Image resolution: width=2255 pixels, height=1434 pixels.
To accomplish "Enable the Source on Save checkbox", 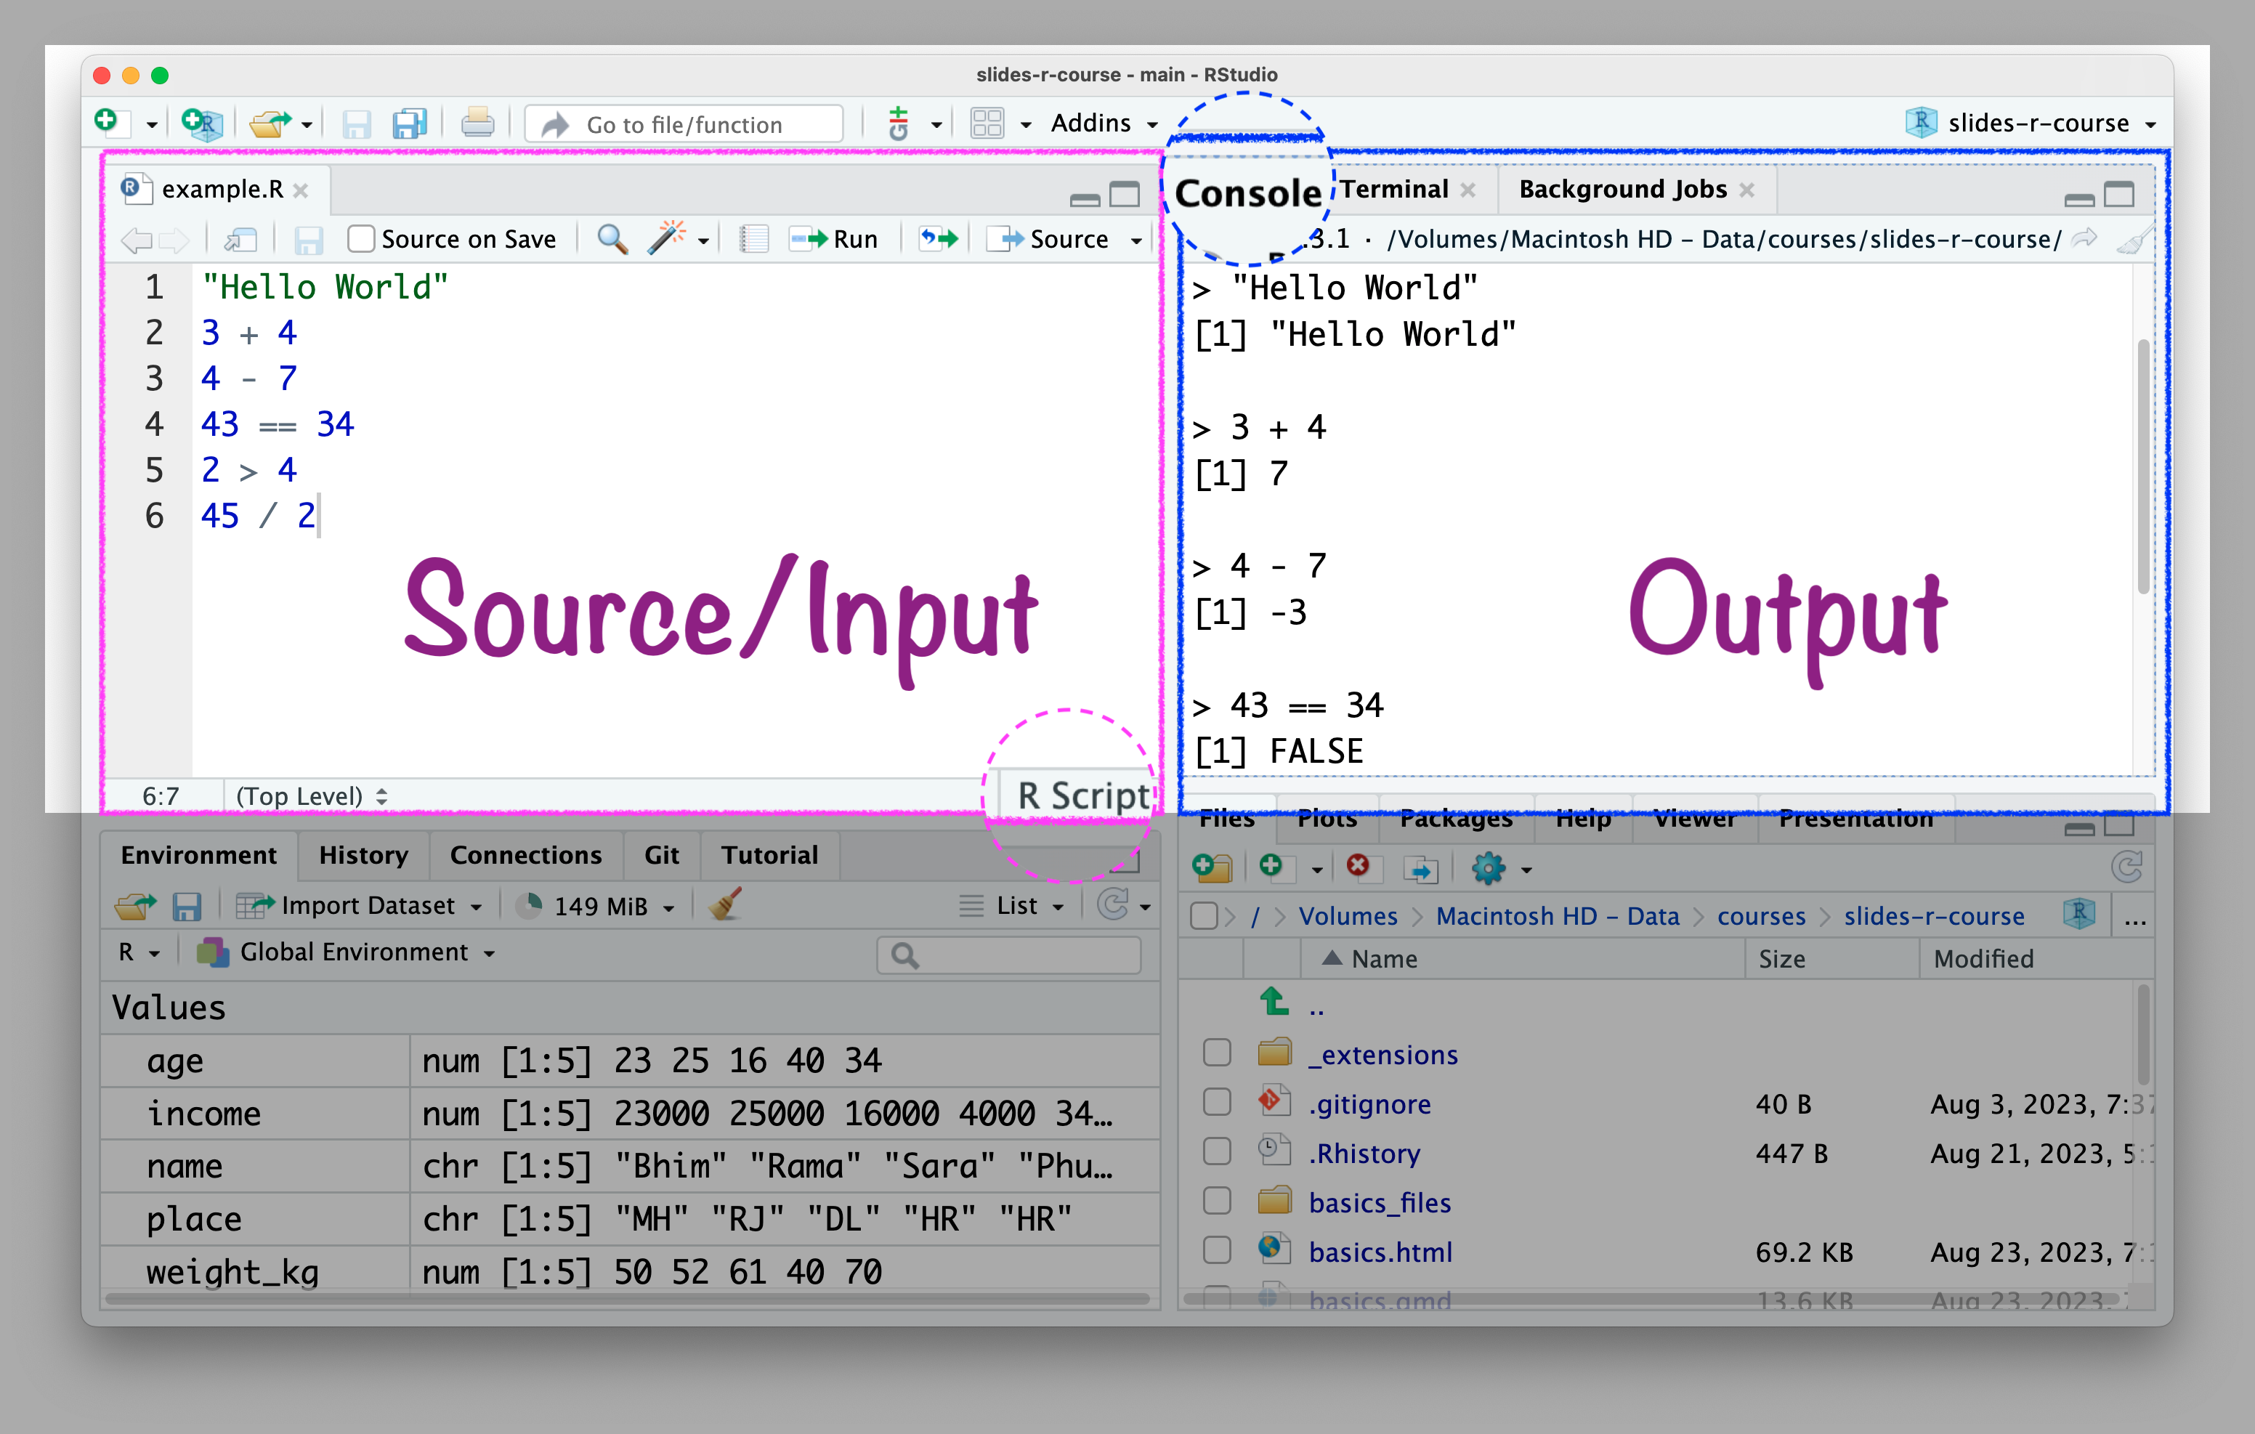I will click(x=360, y=240).
